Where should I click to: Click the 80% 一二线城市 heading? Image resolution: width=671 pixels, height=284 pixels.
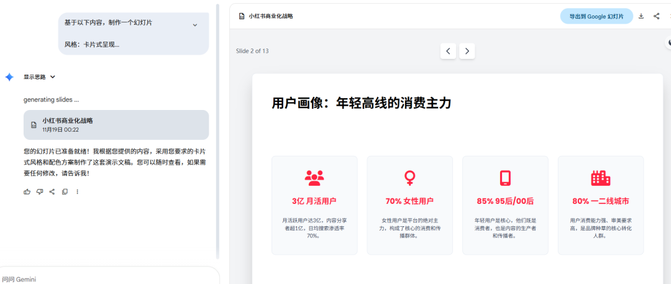(600, 201)
